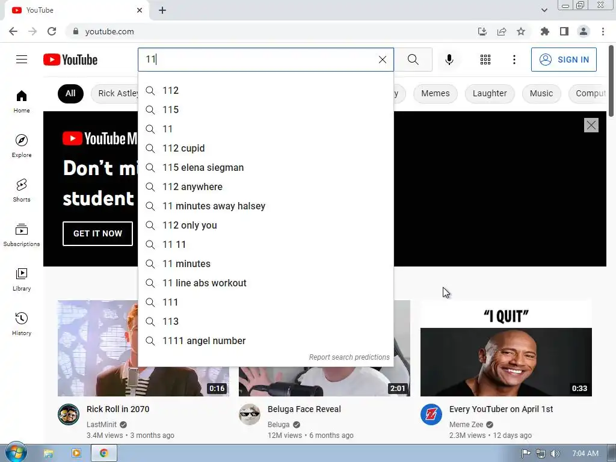Choose suggestion '11 minutes'

[265, 263]
